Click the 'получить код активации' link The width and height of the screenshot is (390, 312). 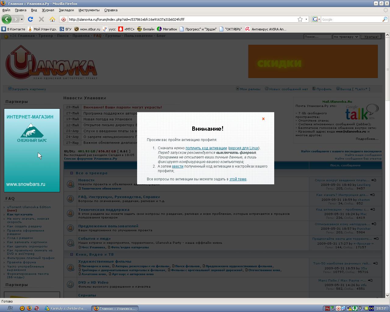206,148
